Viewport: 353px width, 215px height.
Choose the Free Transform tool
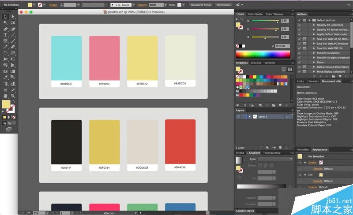click(x=13, y=59)
